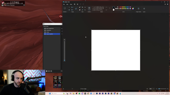Image resolution: width=170 pixels, height=95 pixels.
Task: Select the Text tool in Paint
Action: coord(85,7)
